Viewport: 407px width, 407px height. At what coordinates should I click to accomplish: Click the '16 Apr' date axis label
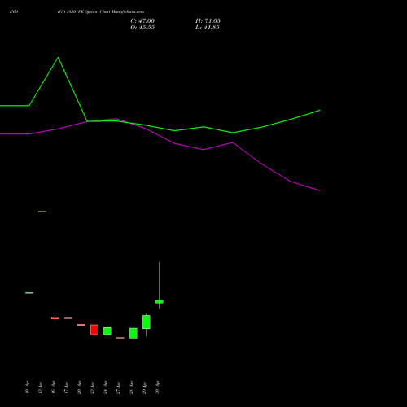pyautogui.click(x=53, y=387)
